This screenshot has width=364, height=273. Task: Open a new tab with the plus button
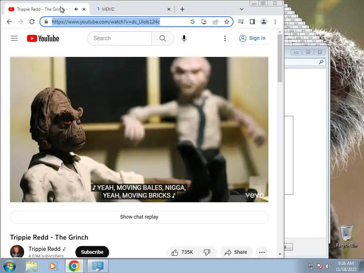(182, 9)
